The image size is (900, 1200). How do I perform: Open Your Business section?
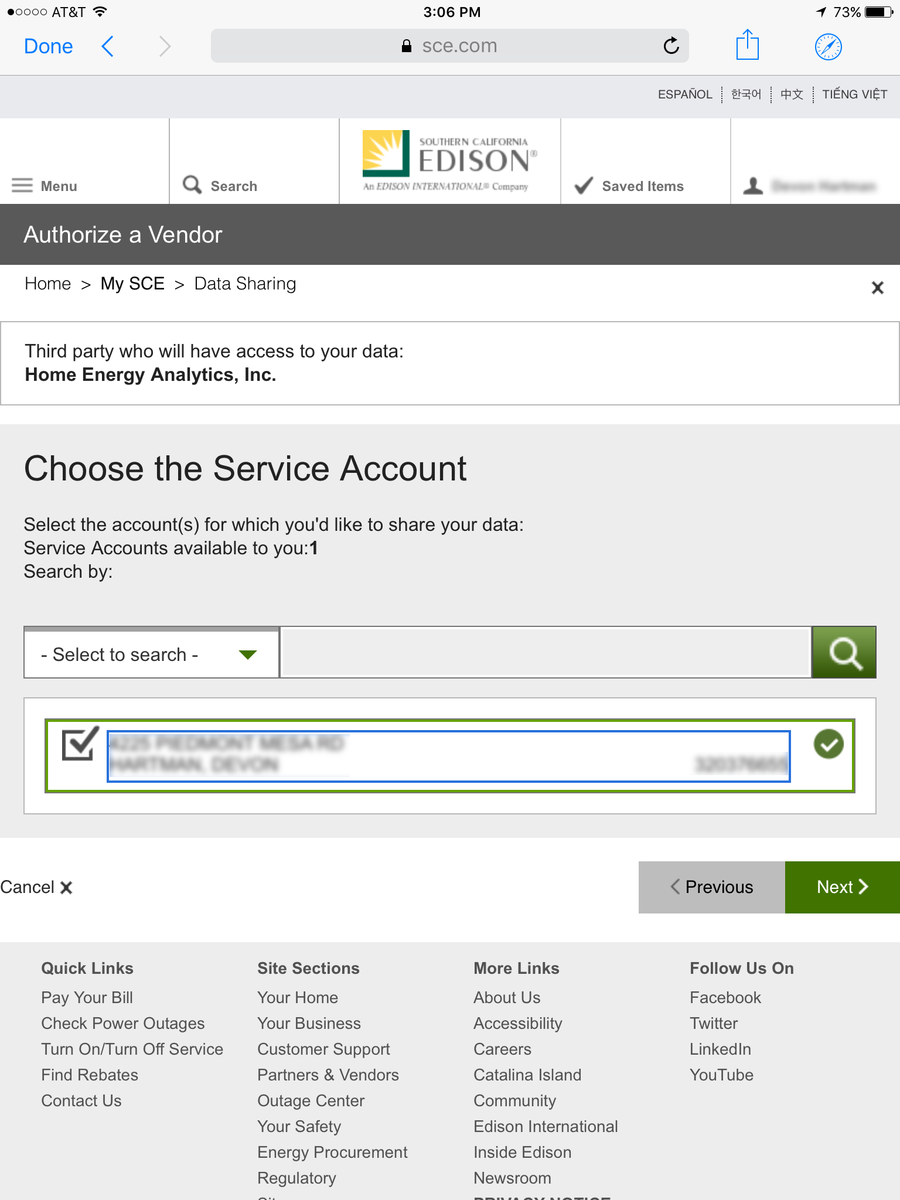309,1023
